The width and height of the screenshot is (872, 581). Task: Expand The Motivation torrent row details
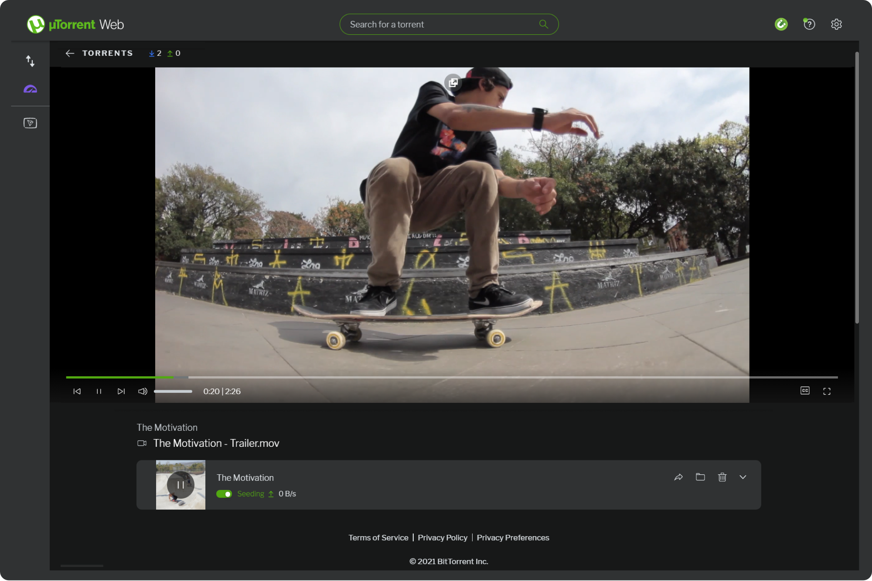point(743,477)
